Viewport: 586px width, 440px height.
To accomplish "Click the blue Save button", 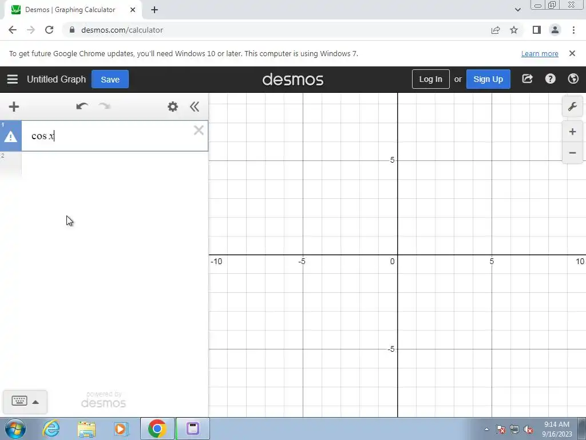I will point(110,79).
